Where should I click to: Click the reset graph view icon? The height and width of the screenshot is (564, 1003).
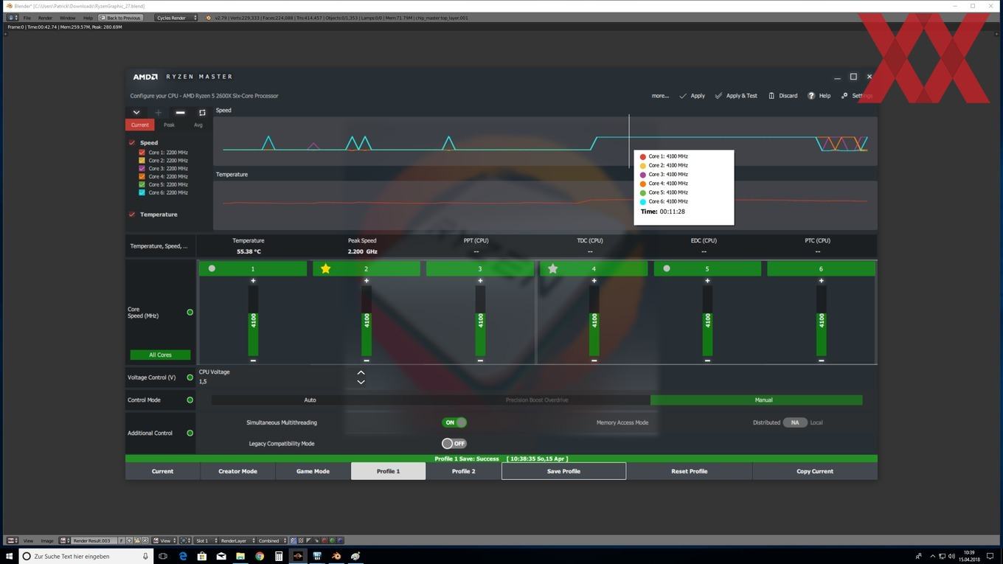pyautogui.click(x=202, y=113)
